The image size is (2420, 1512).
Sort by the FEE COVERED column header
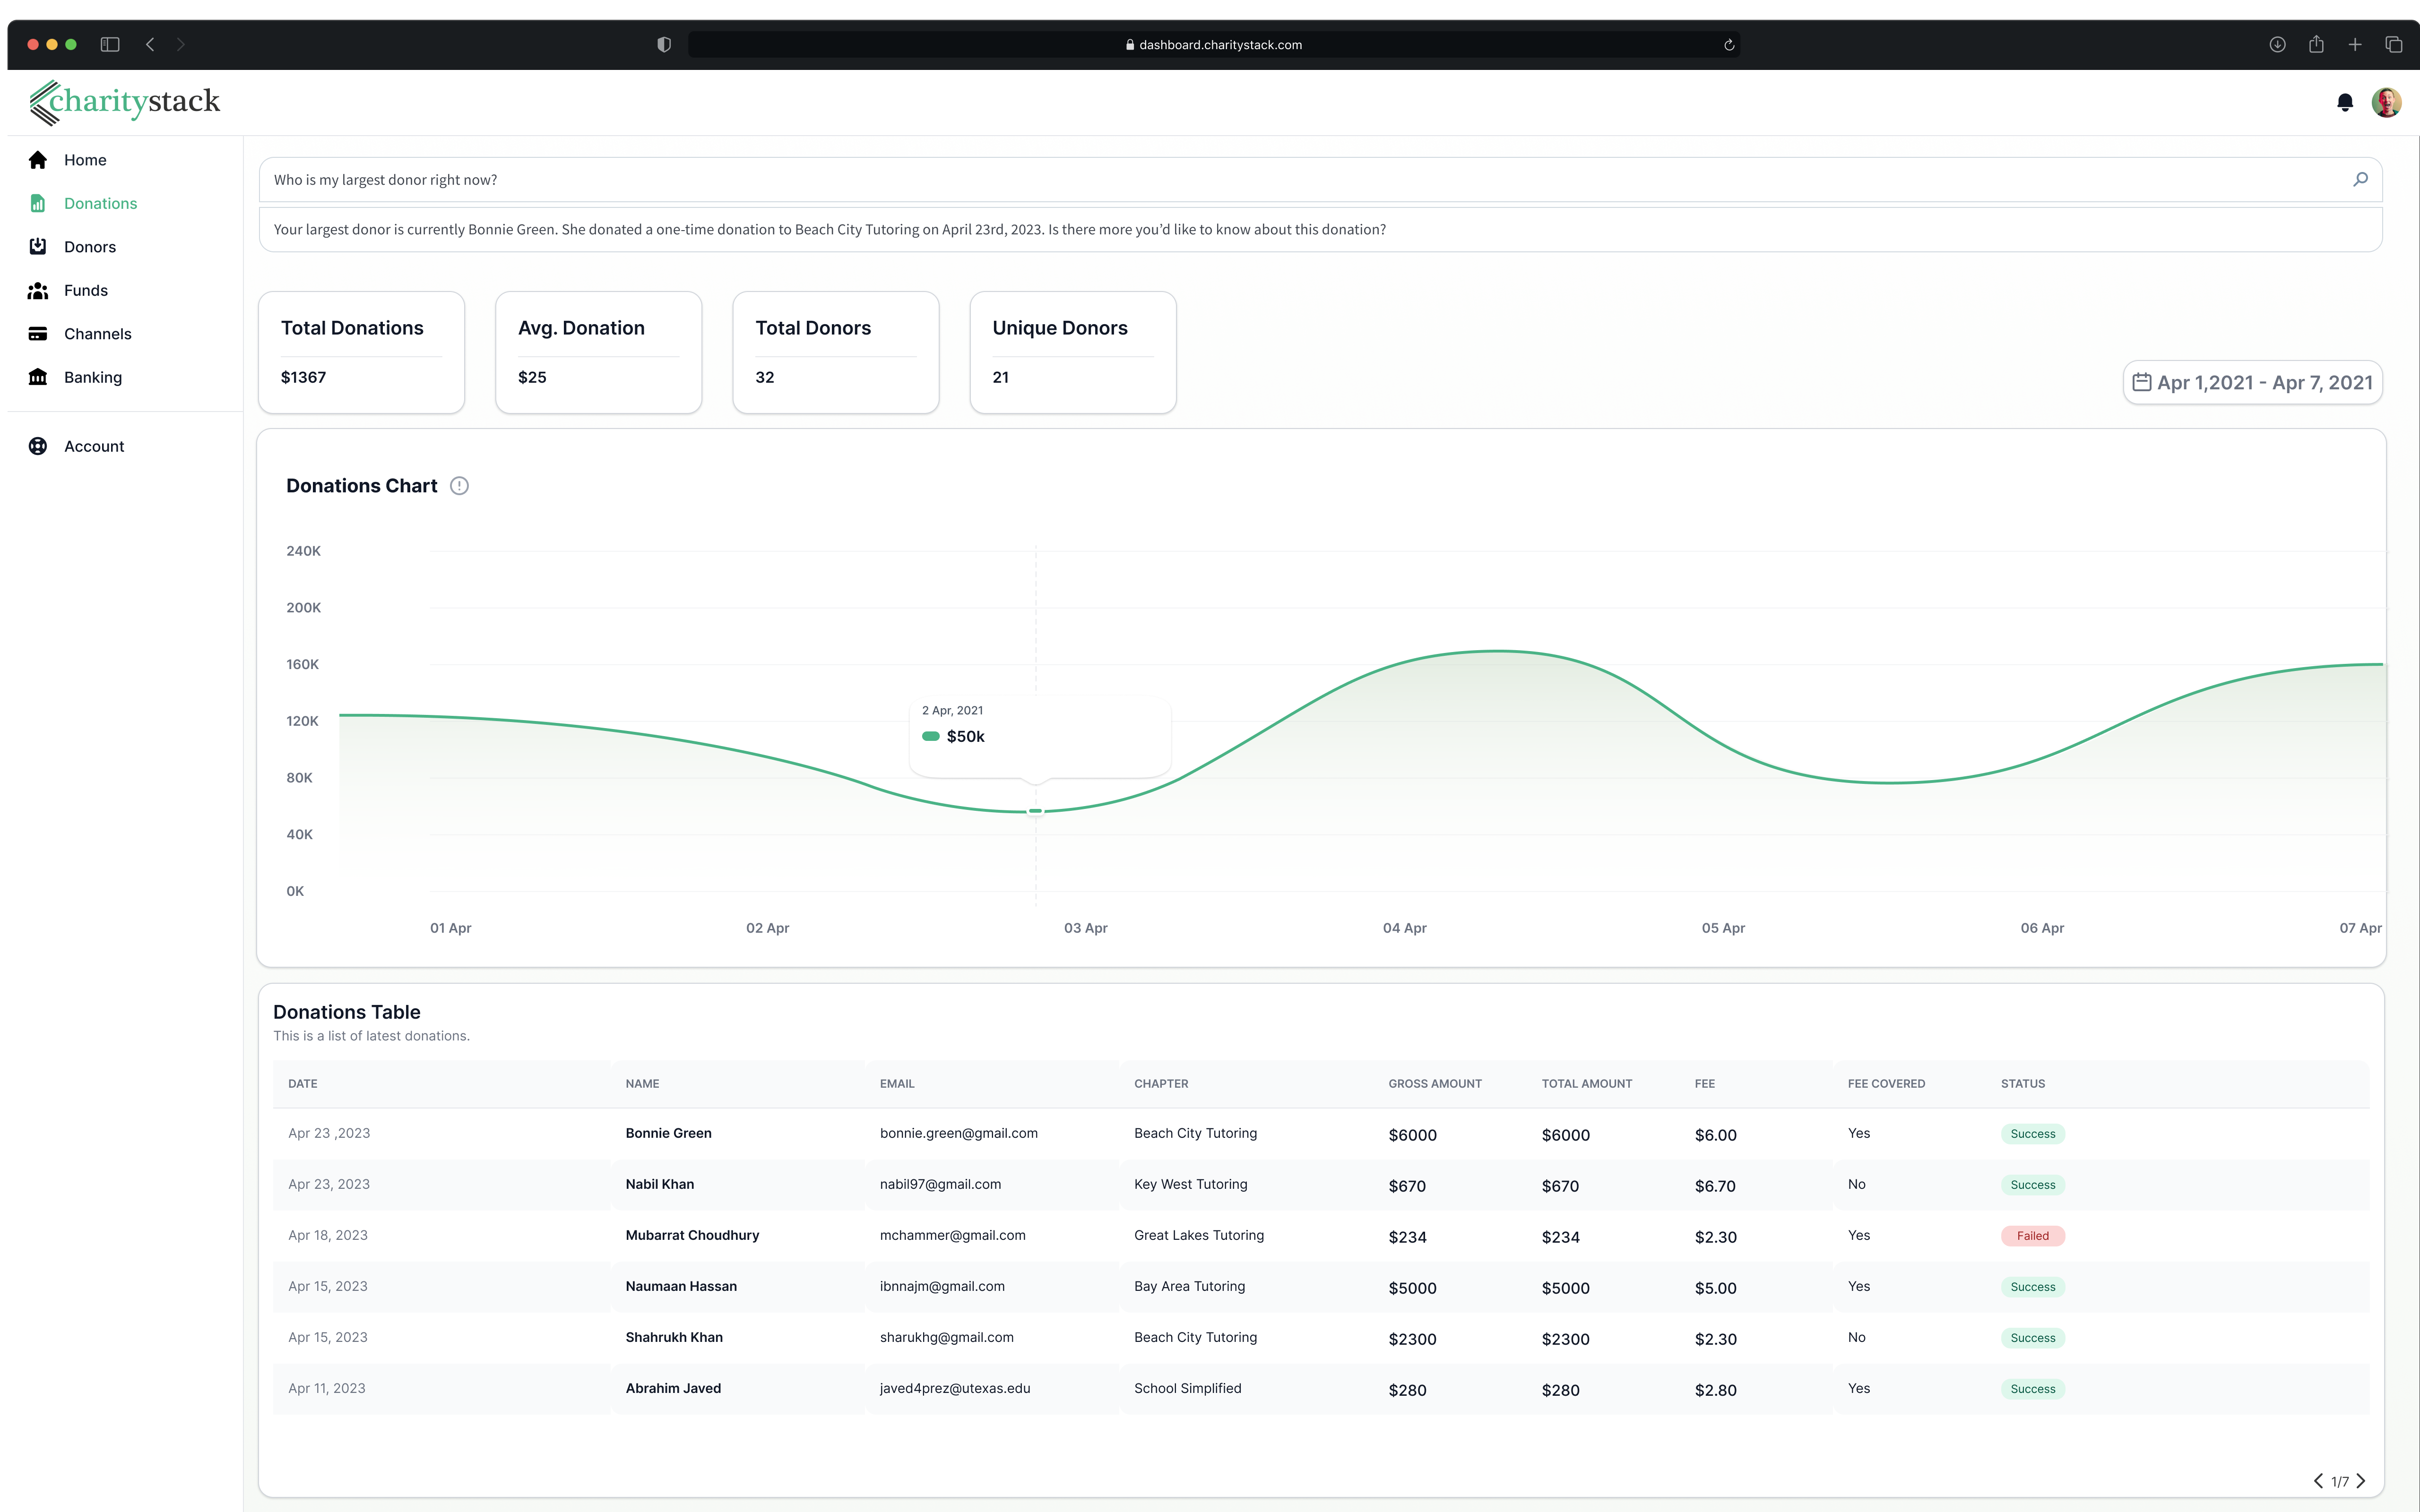pos(1886,1083)
